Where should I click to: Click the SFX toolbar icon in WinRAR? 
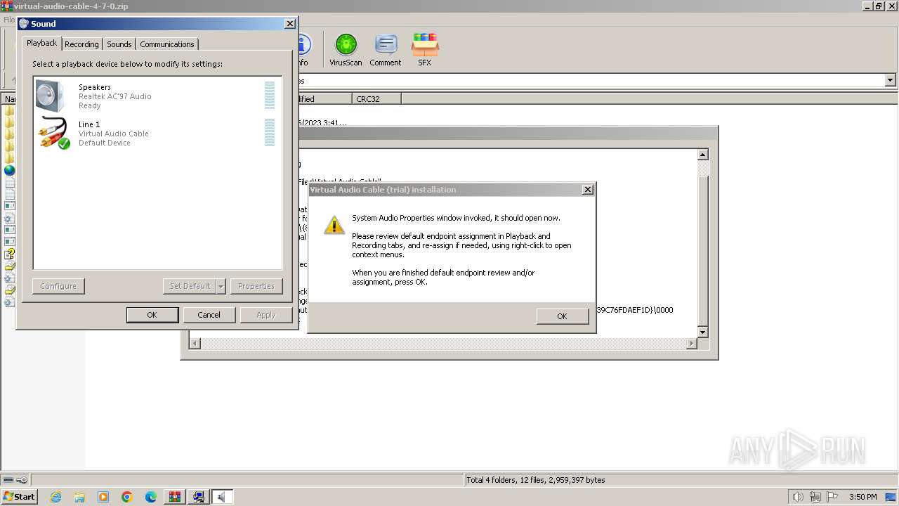[425, 50]
